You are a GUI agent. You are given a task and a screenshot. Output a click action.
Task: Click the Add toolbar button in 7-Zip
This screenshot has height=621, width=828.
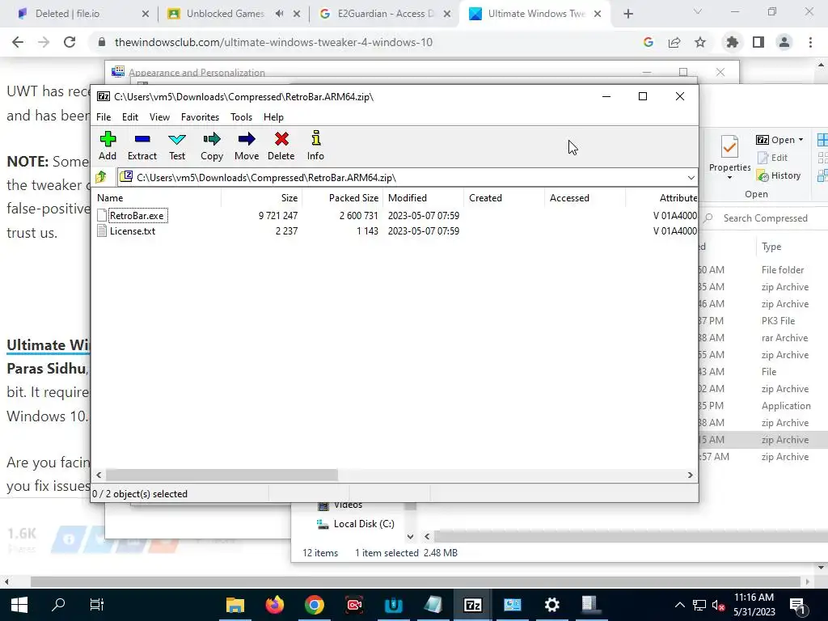point(108,146)
